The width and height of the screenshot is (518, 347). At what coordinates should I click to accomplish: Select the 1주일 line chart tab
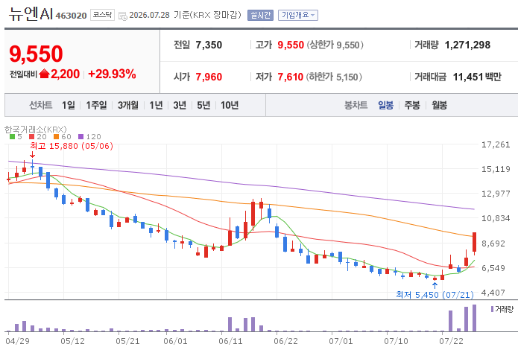96,105
